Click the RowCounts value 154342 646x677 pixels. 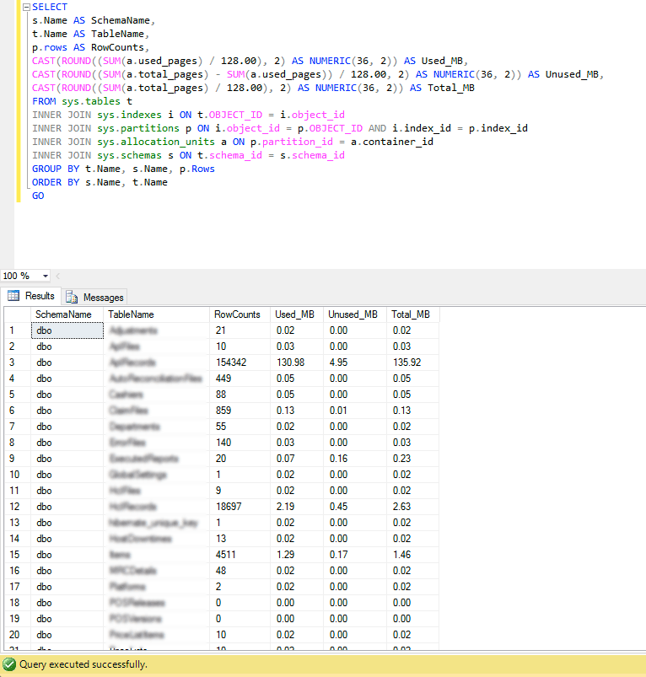click(231, 363)
